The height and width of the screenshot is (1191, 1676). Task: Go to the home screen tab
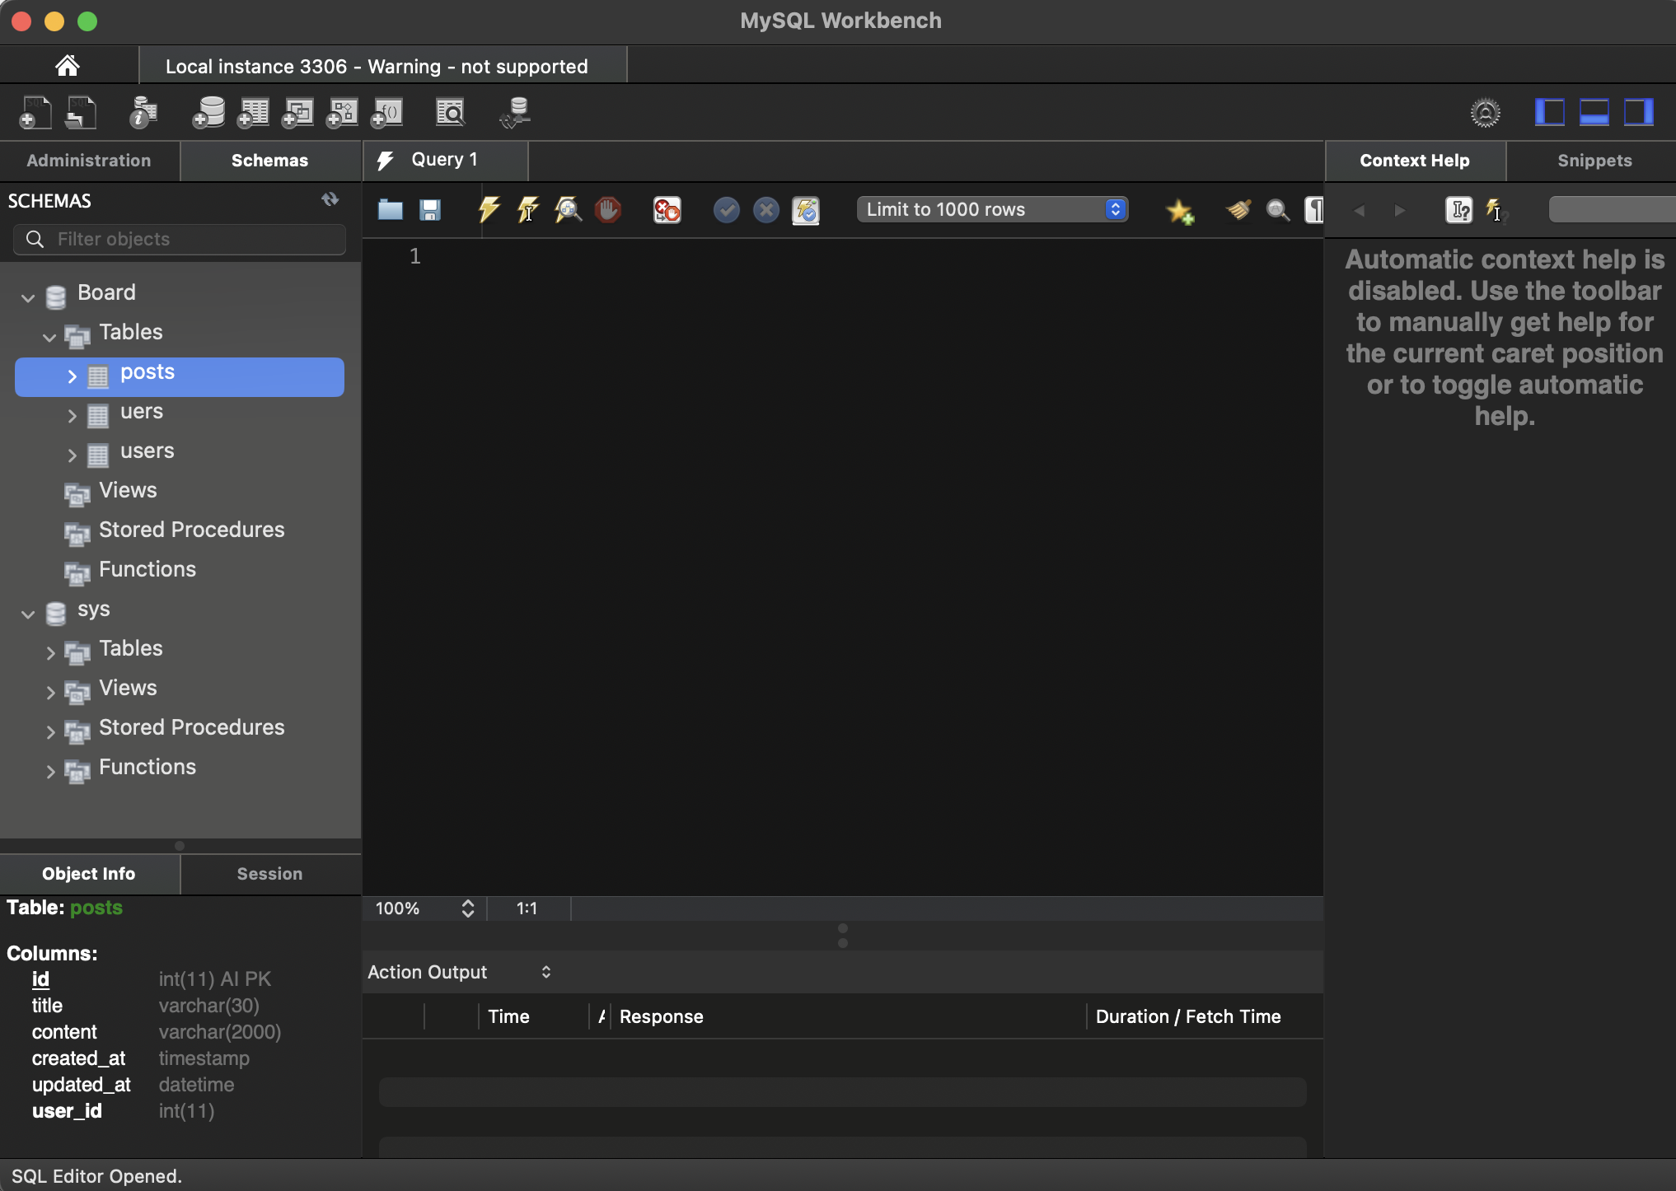(x=68, y=66)
